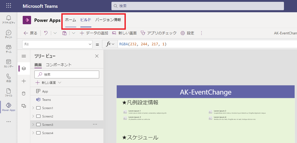Switch to the ホーム tab
Image resolution: width=297 pixels, height=143 pixels.
point(71,20)
